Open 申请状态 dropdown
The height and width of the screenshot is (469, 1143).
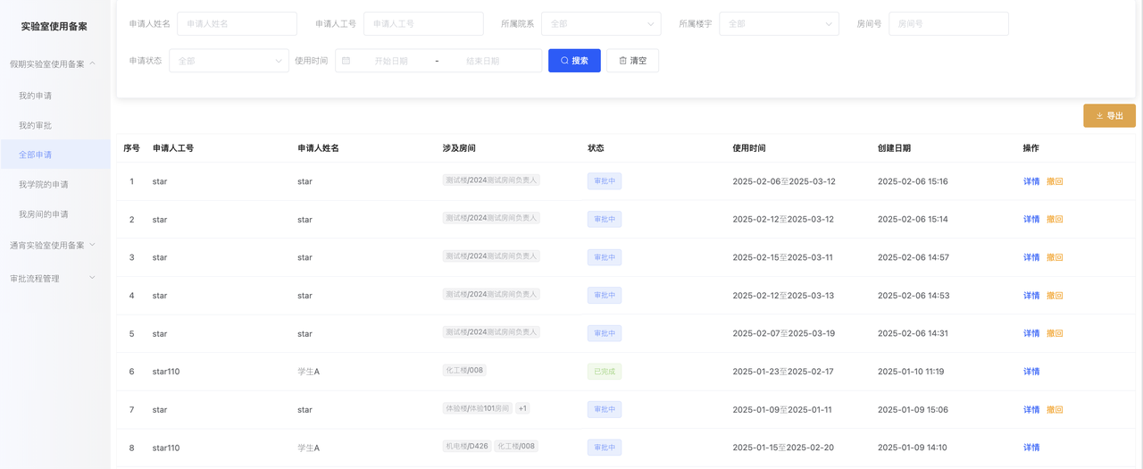point(229,61)
